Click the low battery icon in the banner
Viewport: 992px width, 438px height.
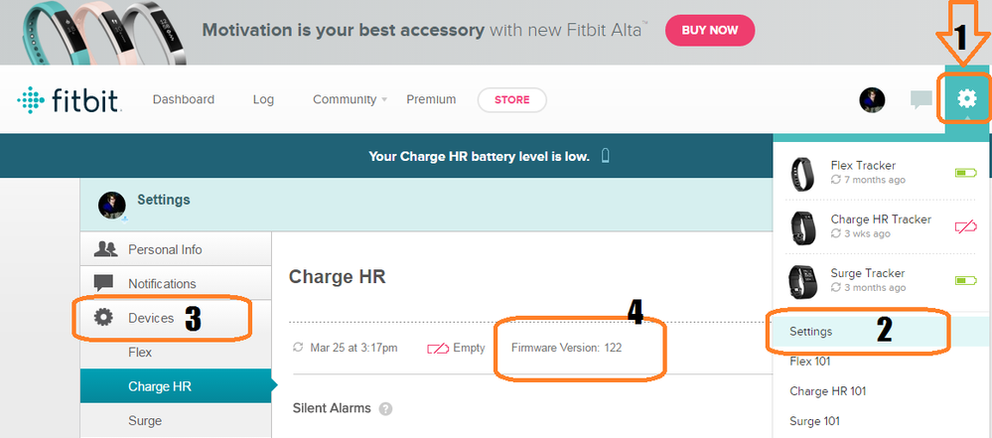click(x=605, y=155)
